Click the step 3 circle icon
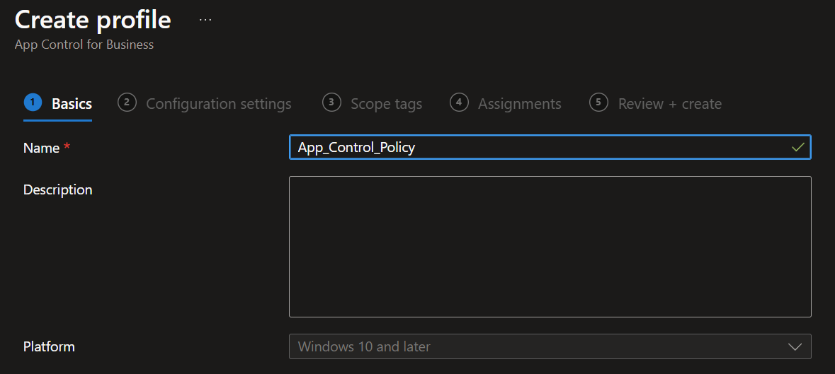The image size is (835, 374). (331, 103)
